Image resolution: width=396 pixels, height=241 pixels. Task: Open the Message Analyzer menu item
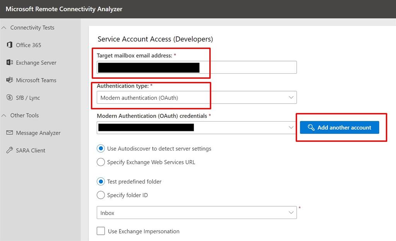tap(38, 133)
